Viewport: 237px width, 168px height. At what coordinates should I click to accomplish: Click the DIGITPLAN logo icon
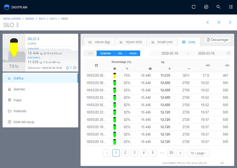point(7,7)
